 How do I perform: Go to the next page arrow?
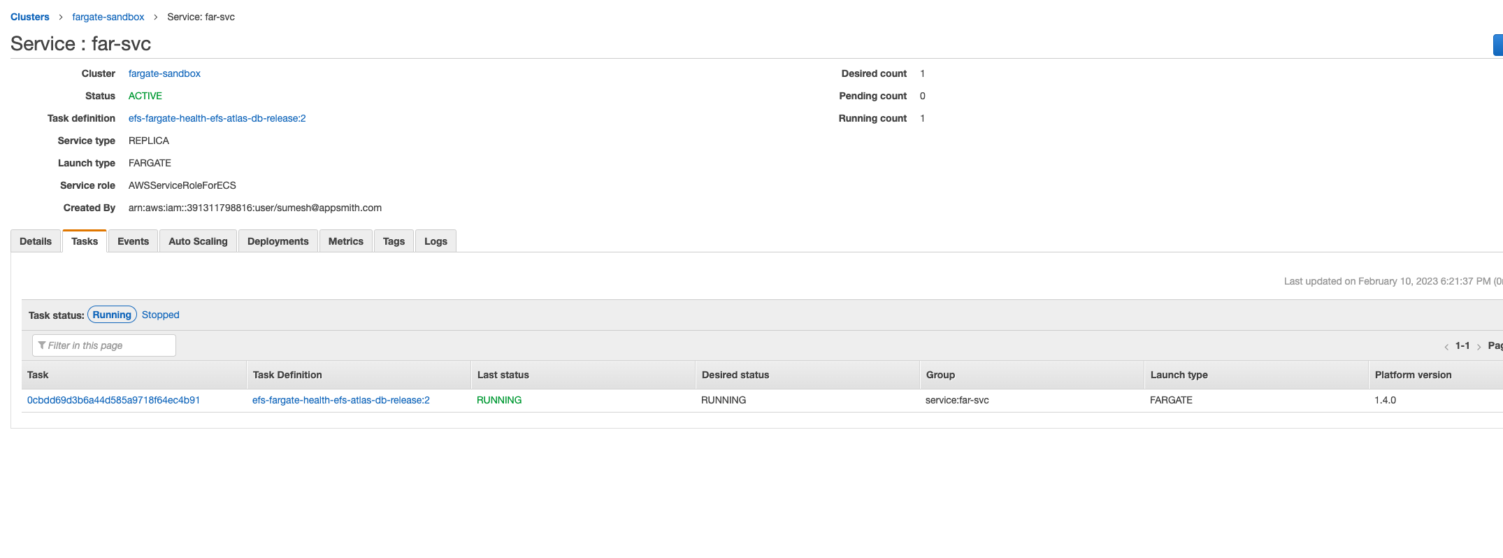(1479, 347)
